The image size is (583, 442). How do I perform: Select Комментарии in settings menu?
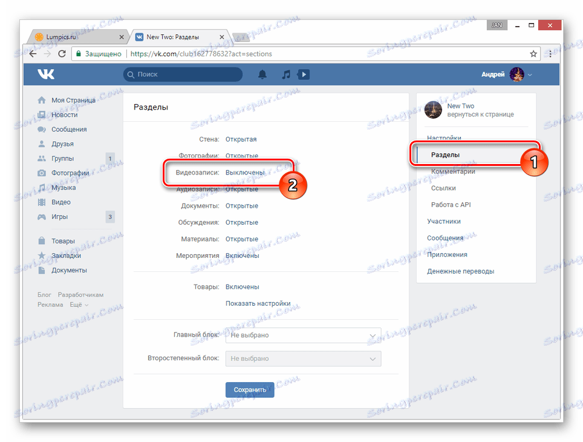[x=453, y=171]
